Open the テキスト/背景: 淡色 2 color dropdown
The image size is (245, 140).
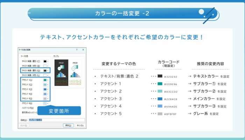pyautogui.click(x=46, y=75)
